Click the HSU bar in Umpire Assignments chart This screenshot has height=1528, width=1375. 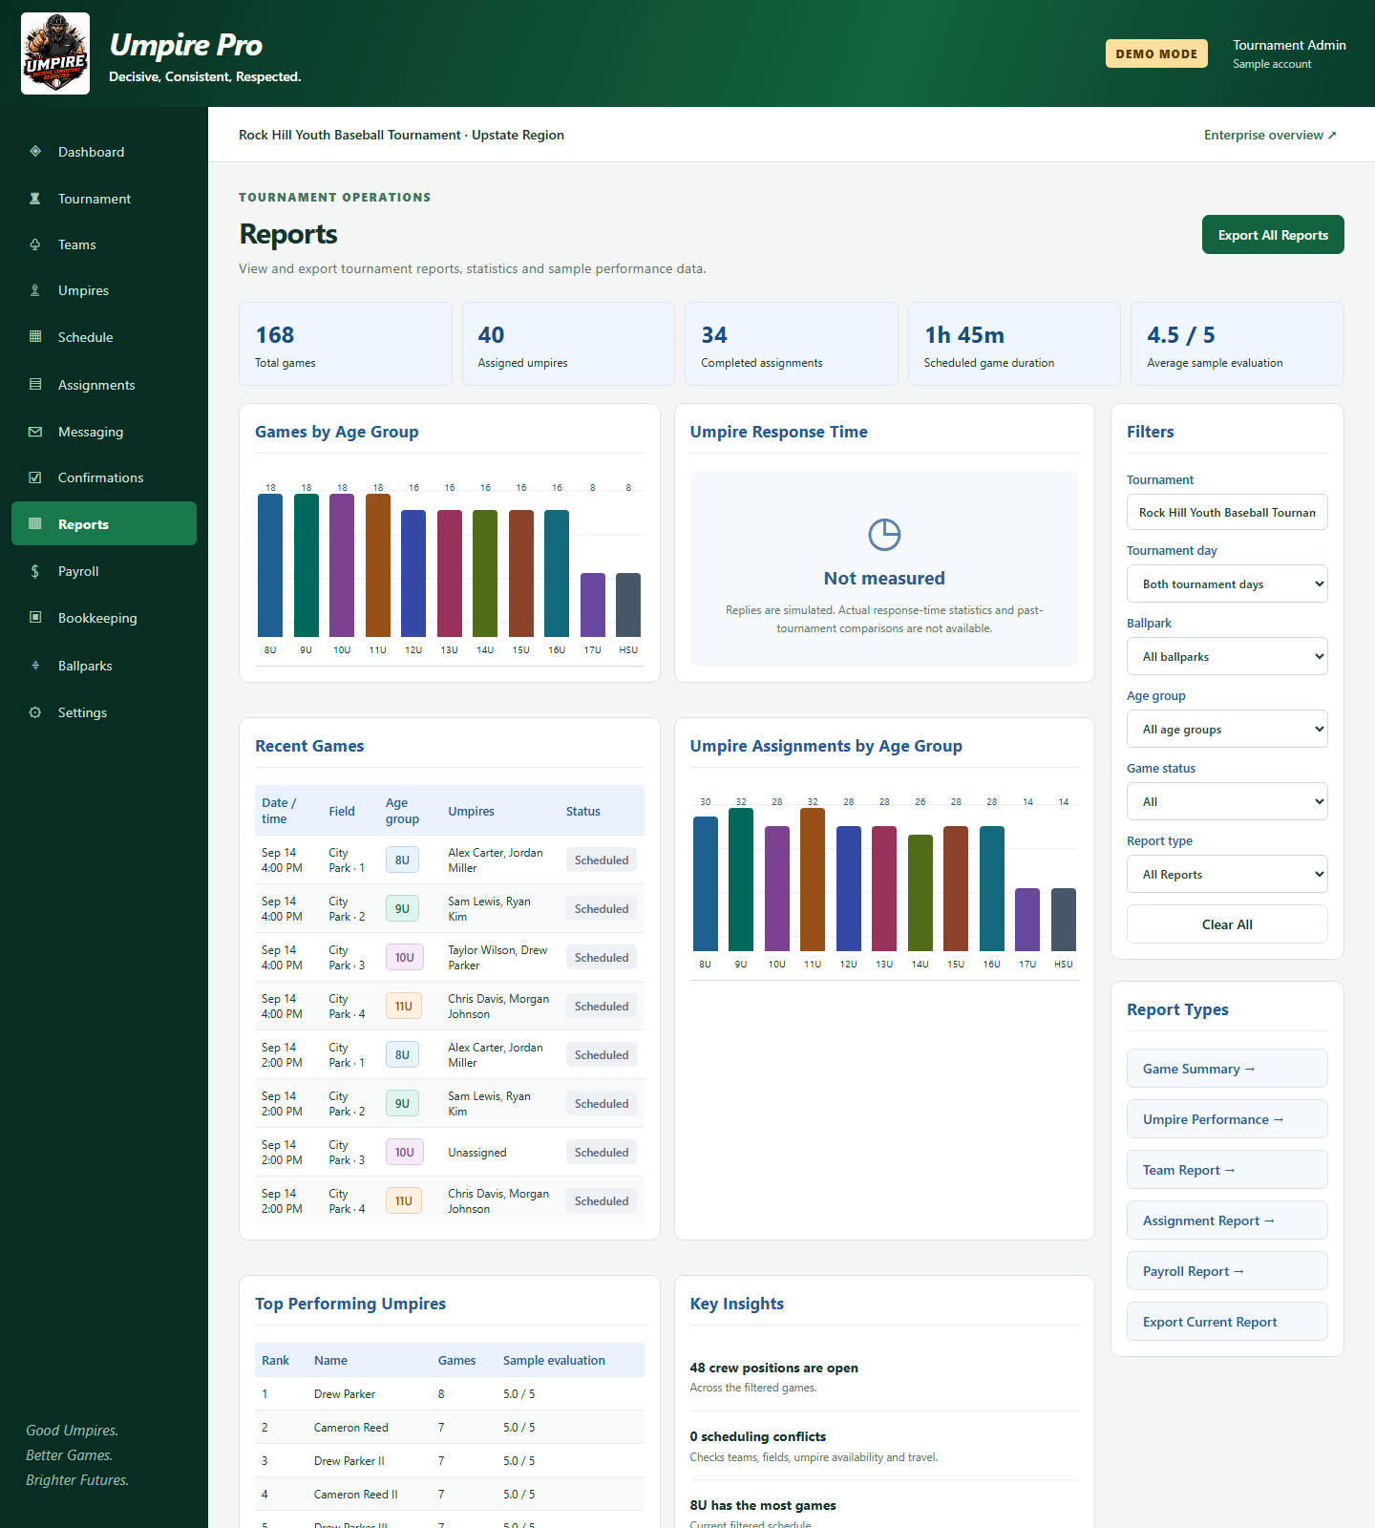click(x=1064, y=920)
